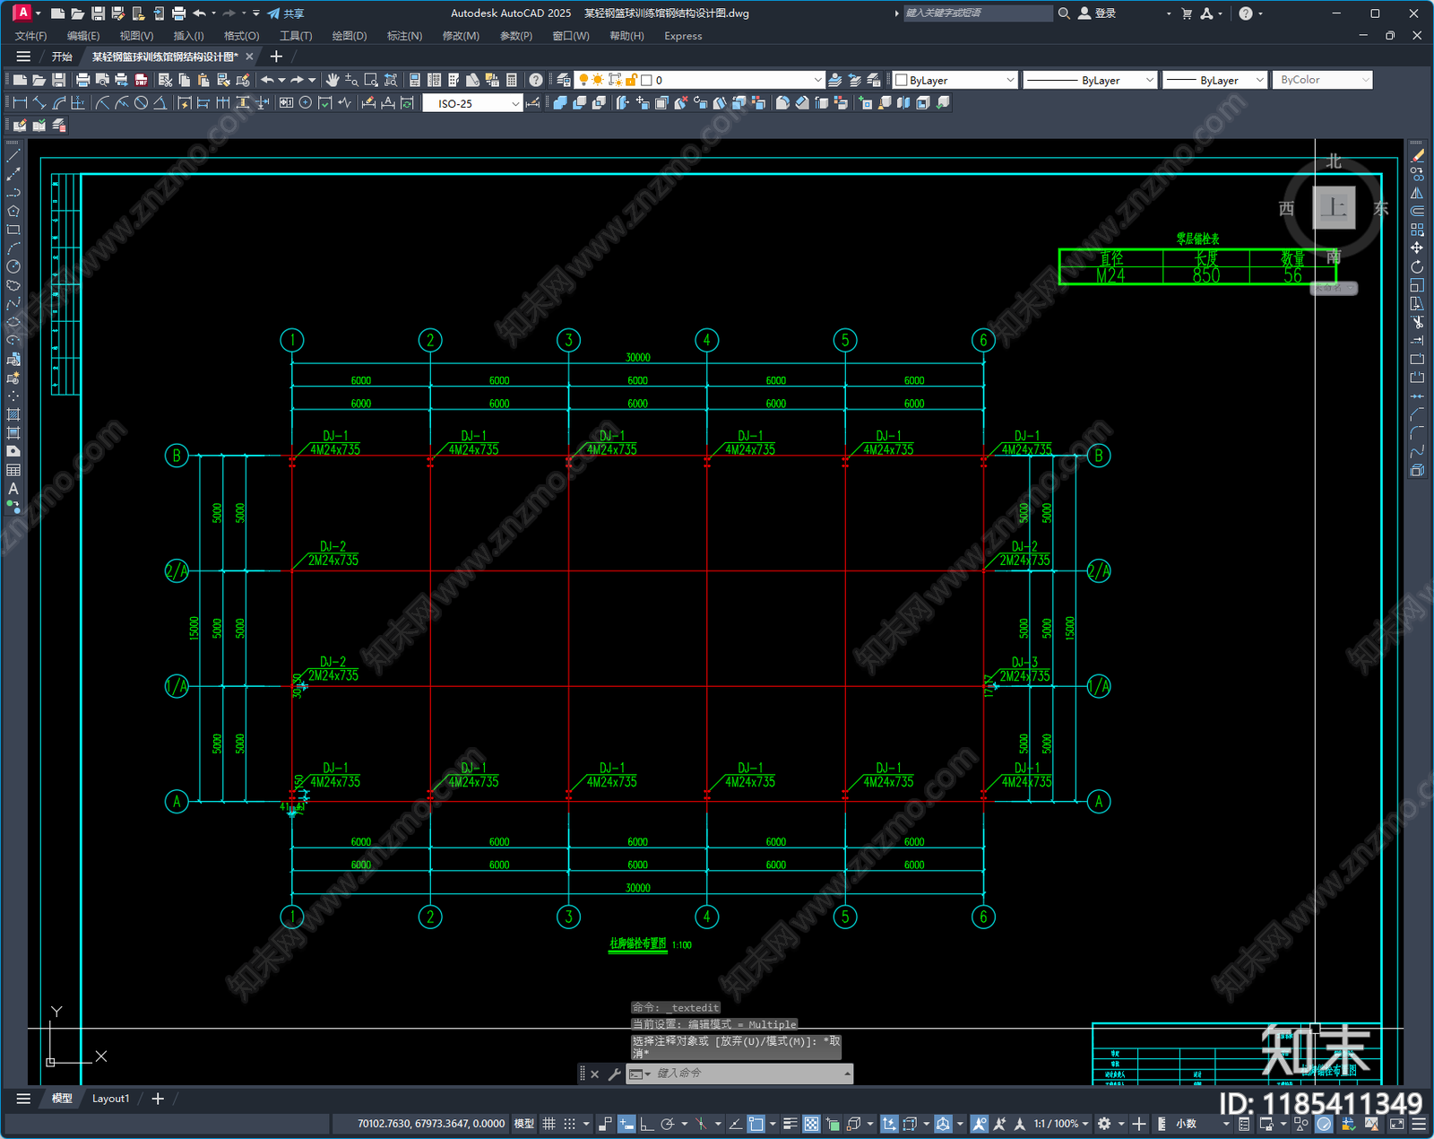Toggle polar tracking in status bar
This screenshot has height=1139, width=1434.
pyautogui.click(x=668, y=1124)
